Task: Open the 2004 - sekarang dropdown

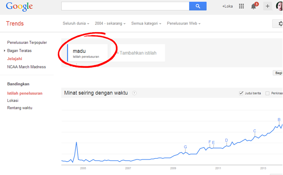Action: (110, 23)
